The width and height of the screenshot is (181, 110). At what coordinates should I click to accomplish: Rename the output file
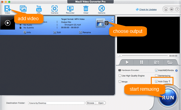click(85, 33)
